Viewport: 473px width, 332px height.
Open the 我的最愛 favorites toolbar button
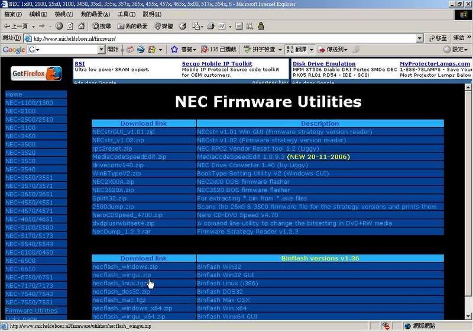coord(132,26)
